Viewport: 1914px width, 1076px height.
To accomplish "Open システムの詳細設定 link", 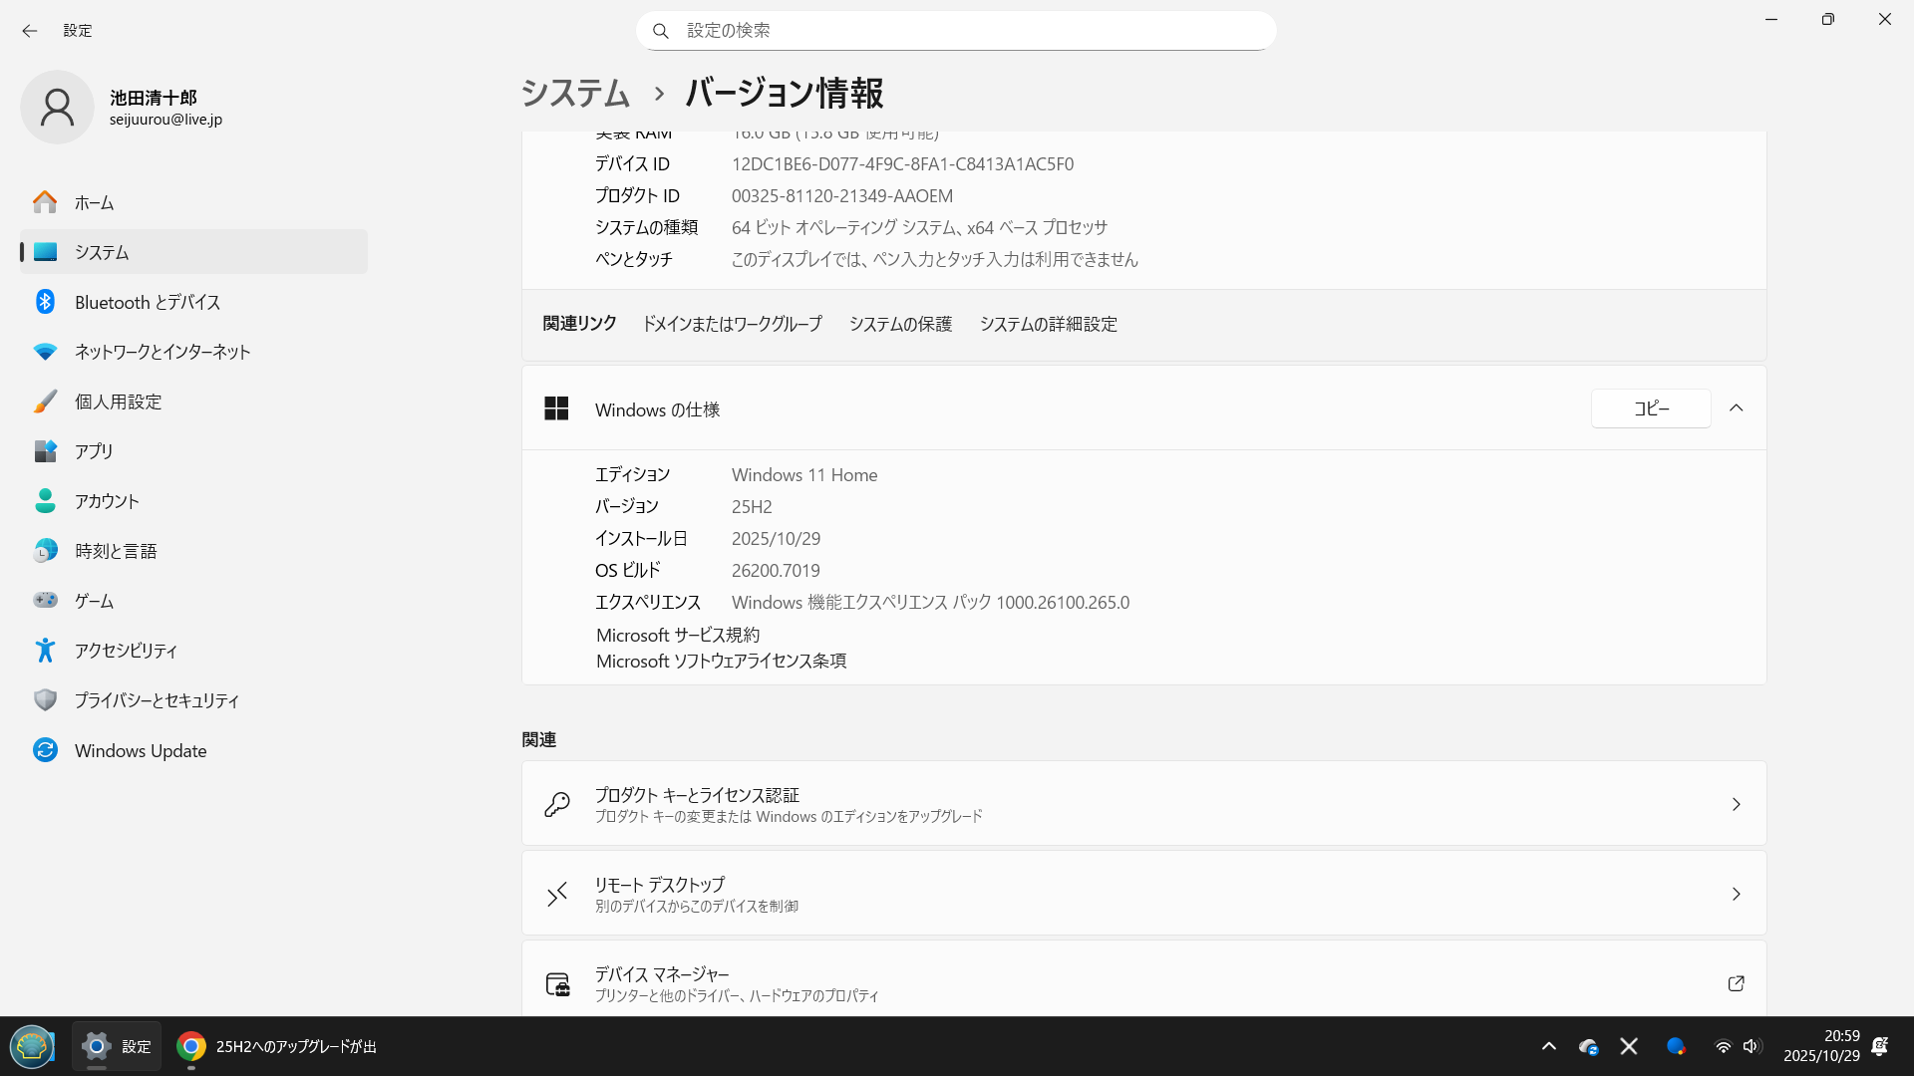I will coord(1049,325).
